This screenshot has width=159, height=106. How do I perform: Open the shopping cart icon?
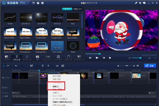pyautogui.click(x=140, y=3)
